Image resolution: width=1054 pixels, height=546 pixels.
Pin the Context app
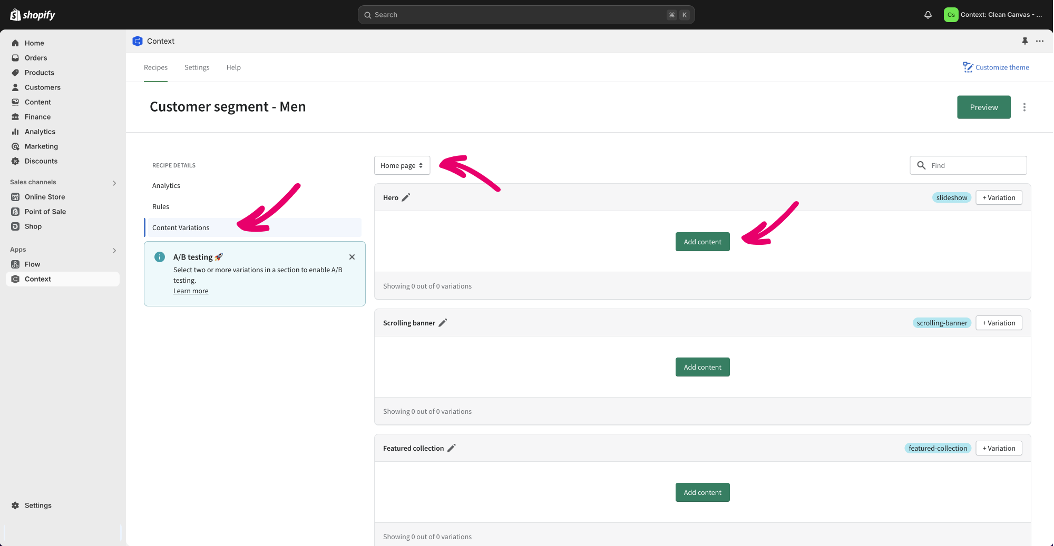1025,41
